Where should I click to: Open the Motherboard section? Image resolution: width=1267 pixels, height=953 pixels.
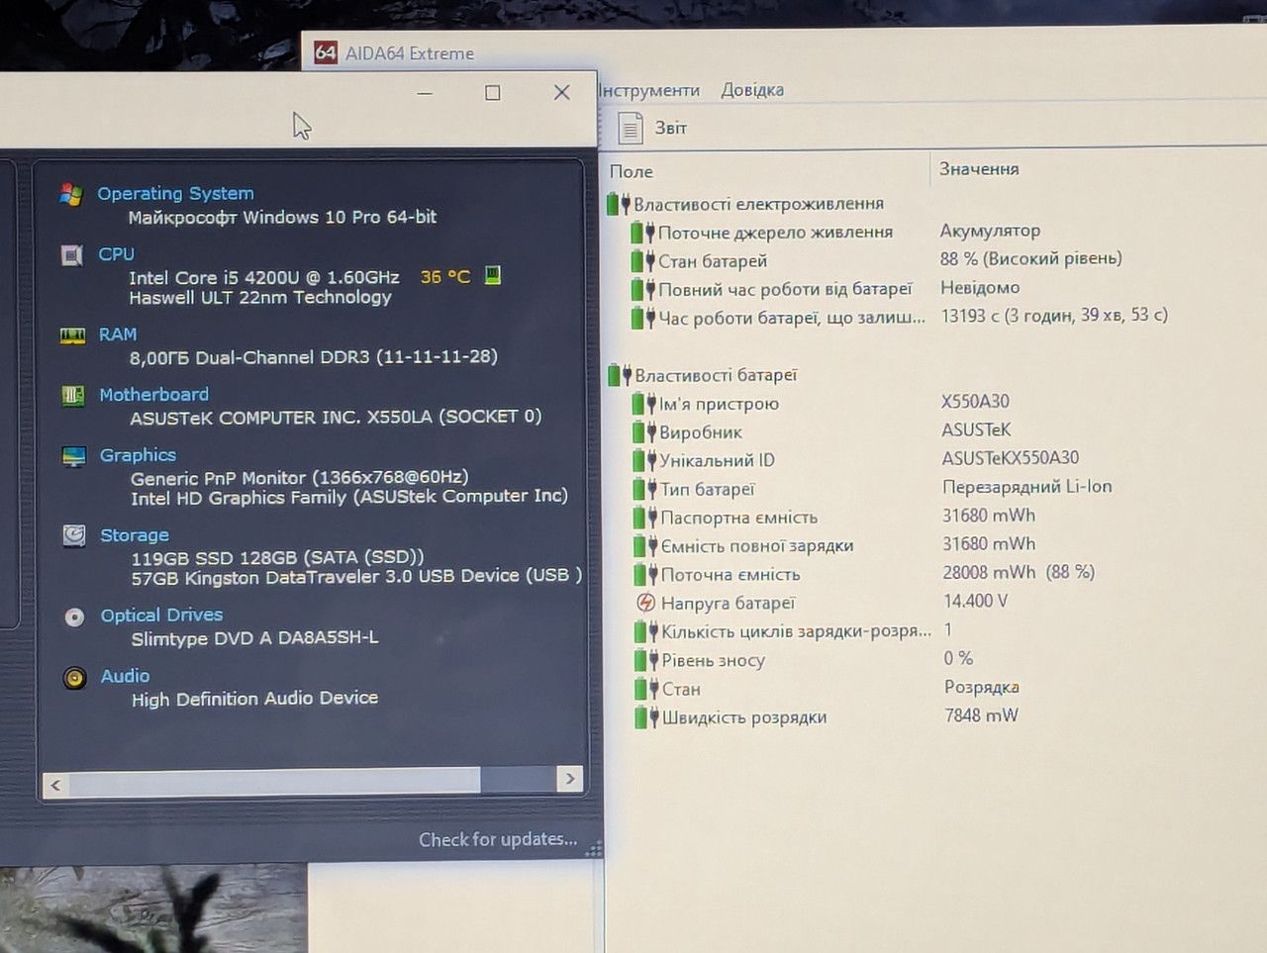153,395
